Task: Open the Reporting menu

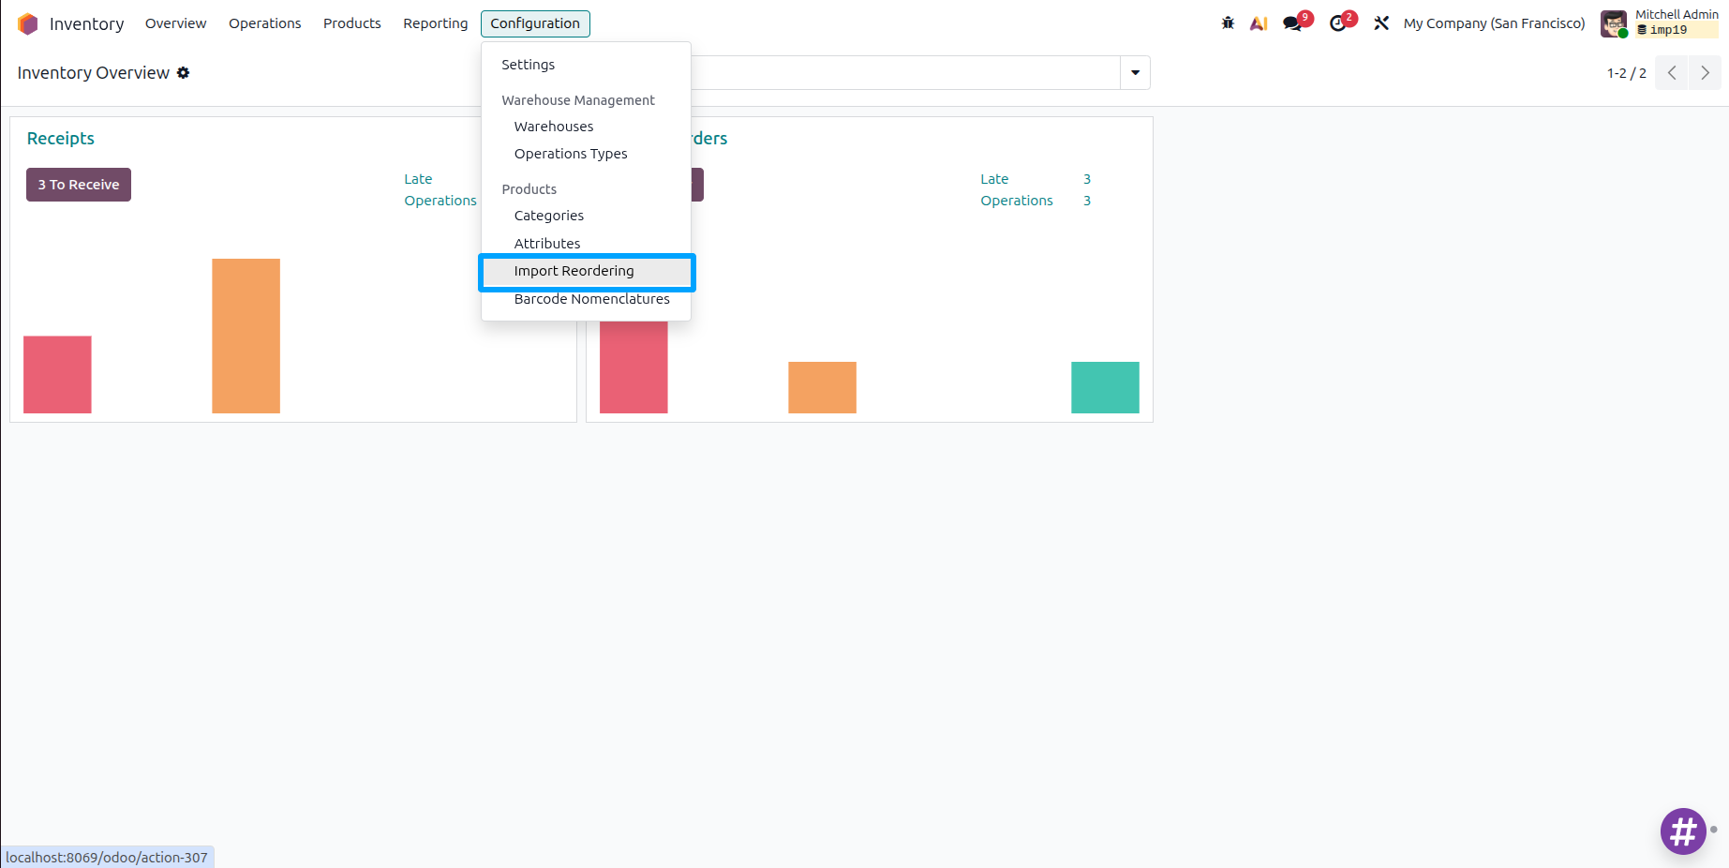Action: pyautogui.click(x=436, y=23)
